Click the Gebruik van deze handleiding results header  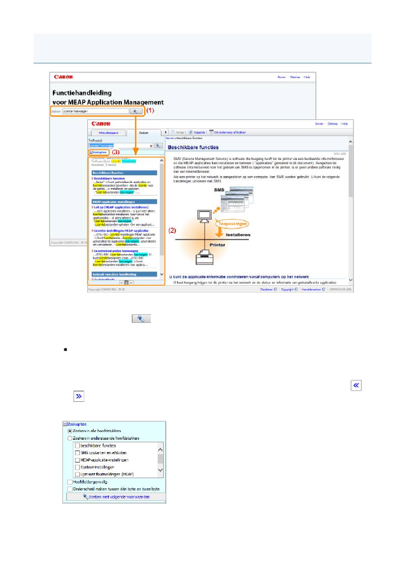tap(124, 274)
